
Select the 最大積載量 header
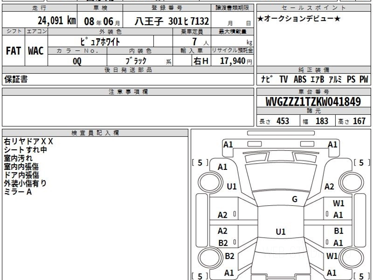coord(233,31)
